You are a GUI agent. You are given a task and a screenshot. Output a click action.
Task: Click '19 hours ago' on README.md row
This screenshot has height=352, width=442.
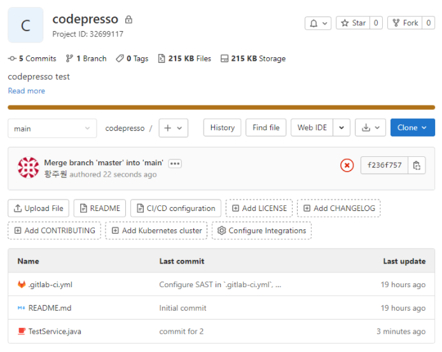pyautogui.click(x=403, y=308)
